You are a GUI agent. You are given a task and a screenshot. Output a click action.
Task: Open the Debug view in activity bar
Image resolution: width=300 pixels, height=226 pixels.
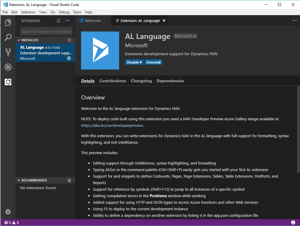coord(8,67)
